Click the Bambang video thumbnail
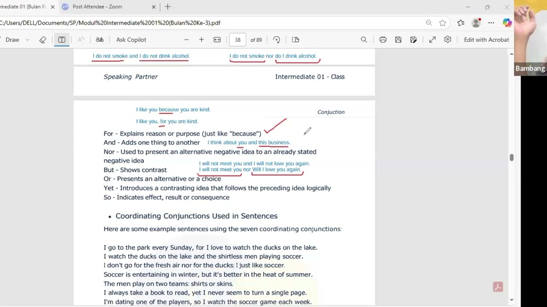Image resolution: width=547 pixels, height=307 pixels. click(x=530, y=38)
